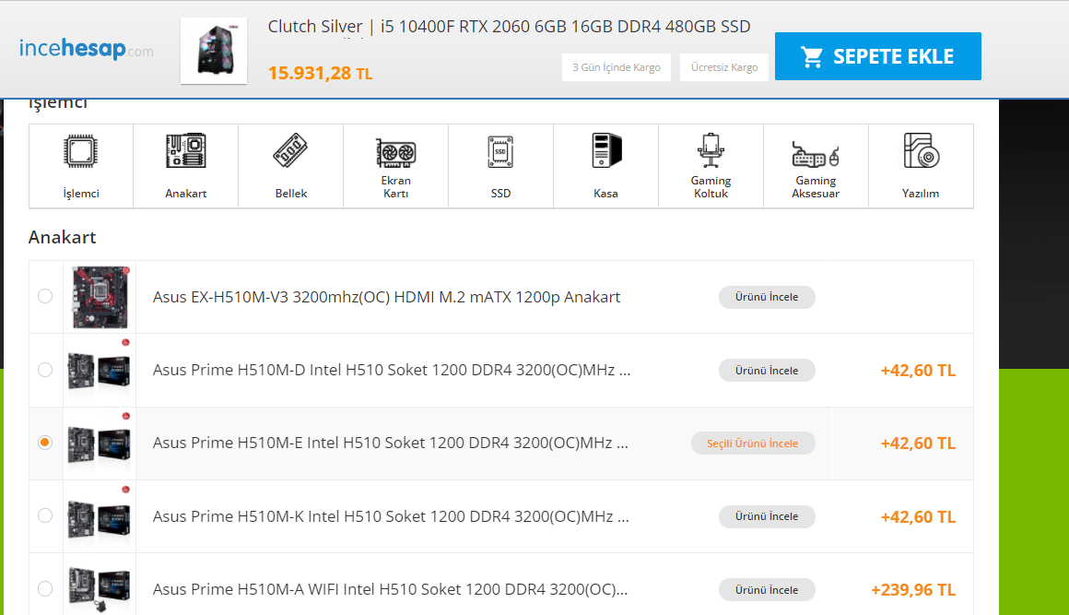Click Ürünü İncele for Asus Prime H510M-D

pyautogui.click(x=767, y=371)
